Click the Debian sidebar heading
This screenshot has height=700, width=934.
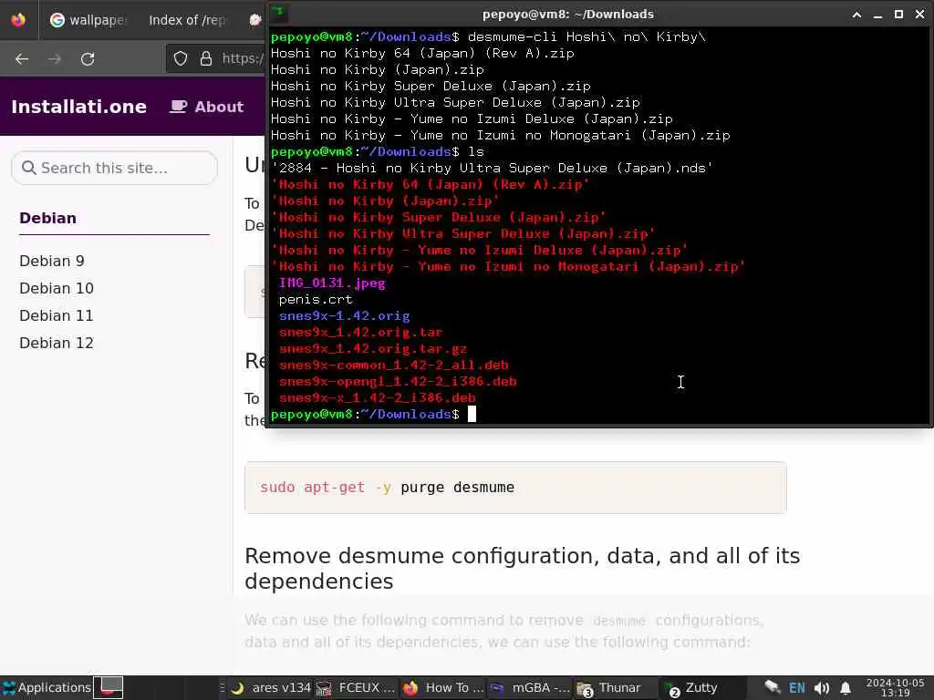pyautogui.click(x=47, y=218)
